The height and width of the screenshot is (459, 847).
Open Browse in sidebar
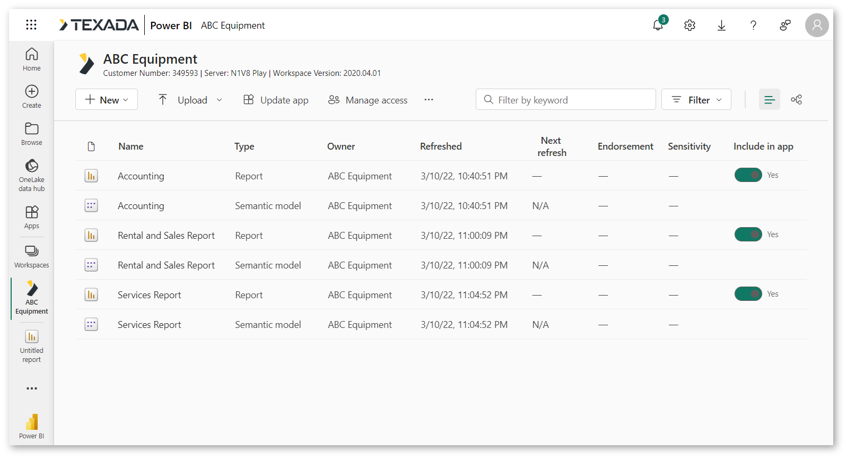click(32, 134)
